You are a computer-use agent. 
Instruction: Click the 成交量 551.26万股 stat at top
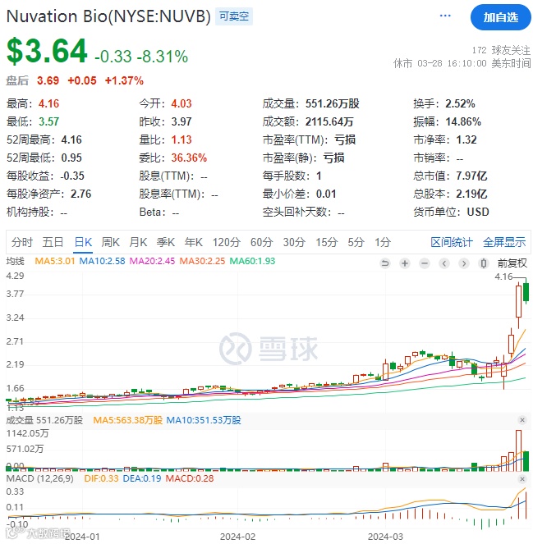coord(310,103)
